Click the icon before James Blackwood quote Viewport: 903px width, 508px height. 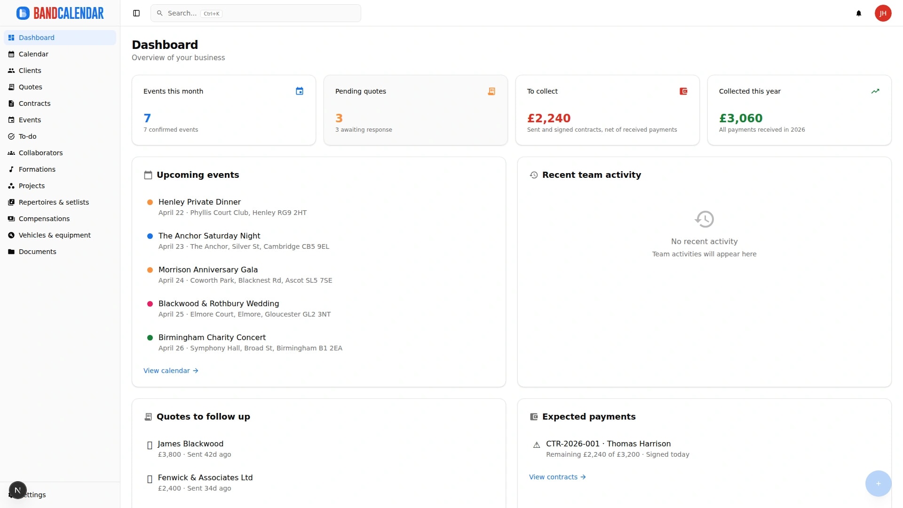[150, 445]
